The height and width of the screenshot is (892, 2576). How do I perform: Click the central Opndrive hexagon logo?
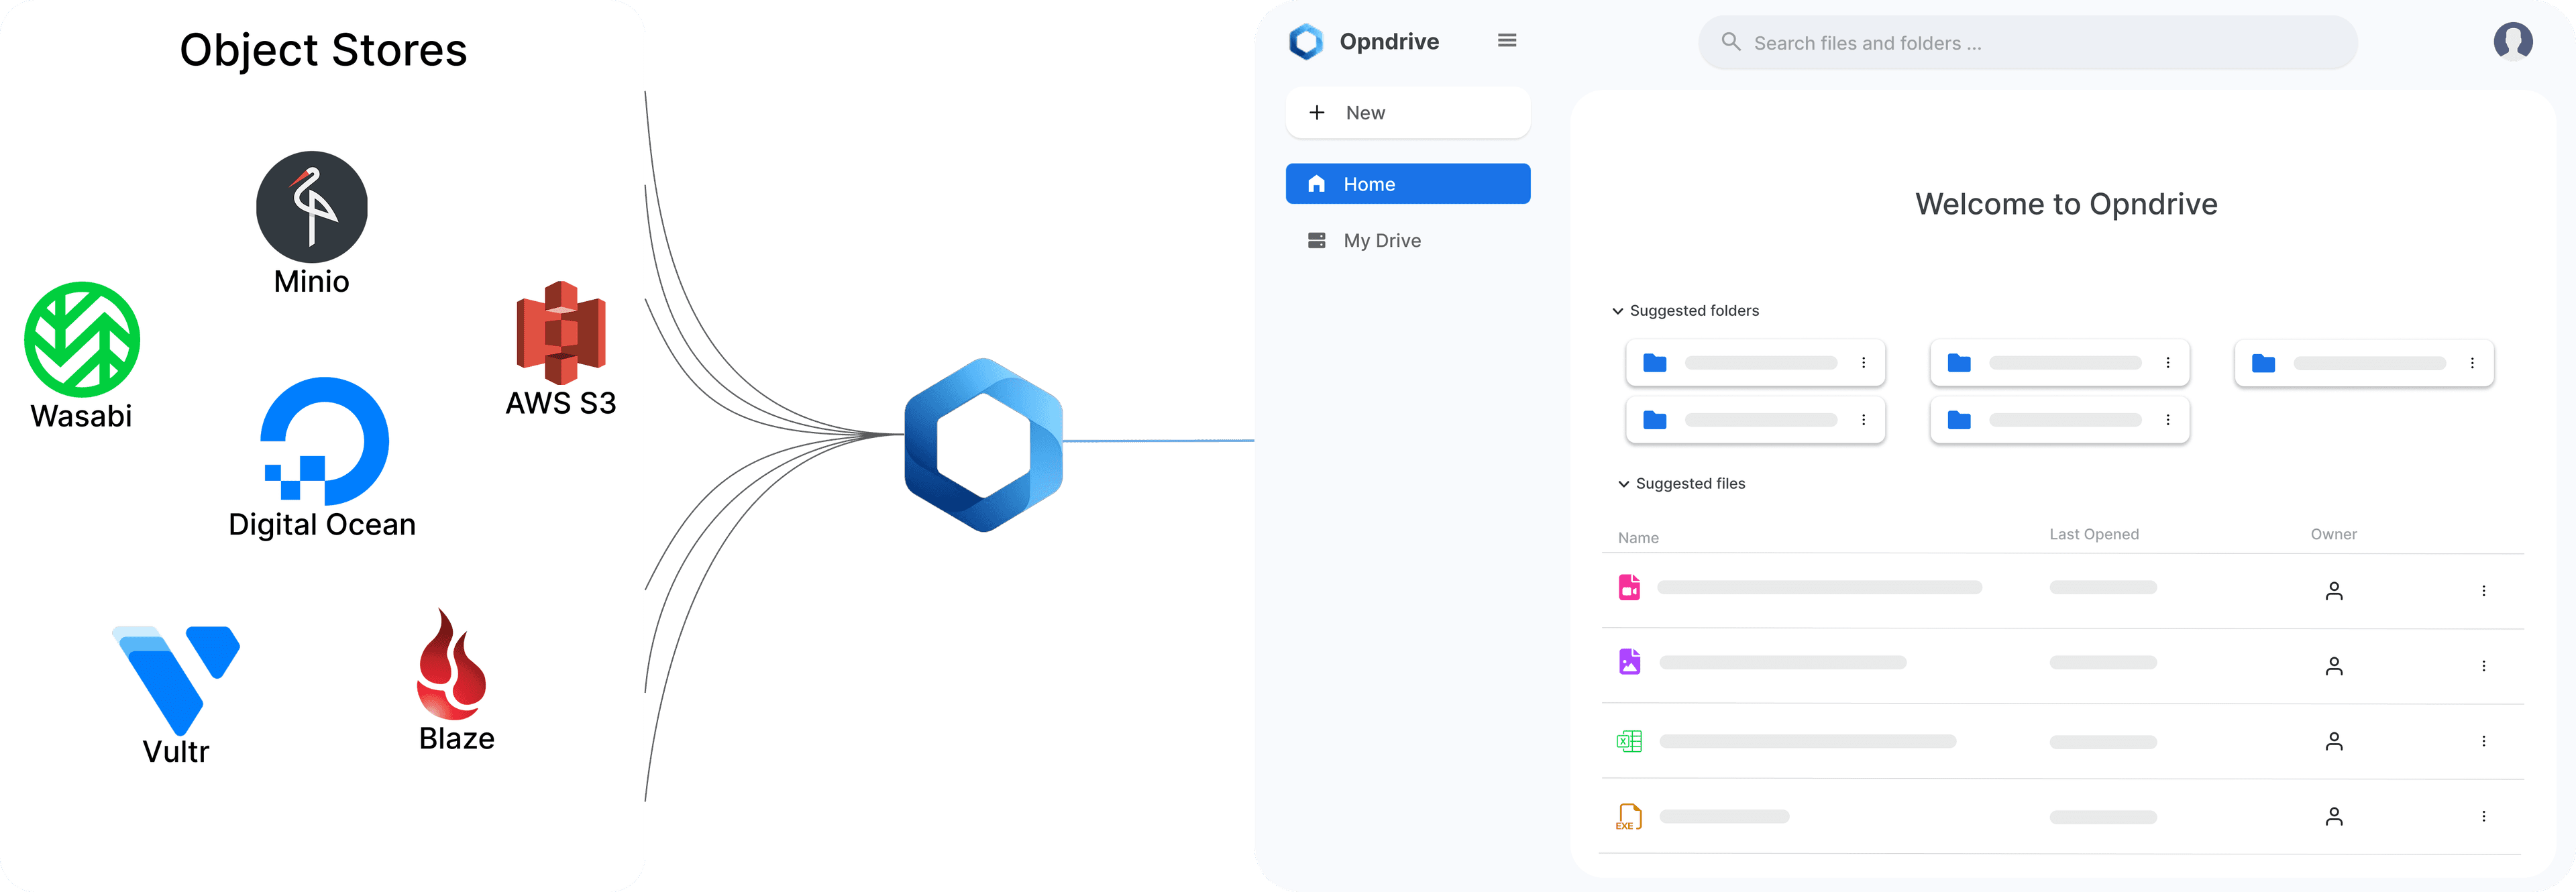click(x=984, y=445)
